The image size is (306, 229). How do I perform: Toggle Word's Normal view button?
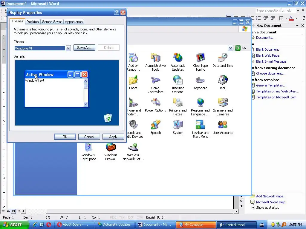click(3, 211)
